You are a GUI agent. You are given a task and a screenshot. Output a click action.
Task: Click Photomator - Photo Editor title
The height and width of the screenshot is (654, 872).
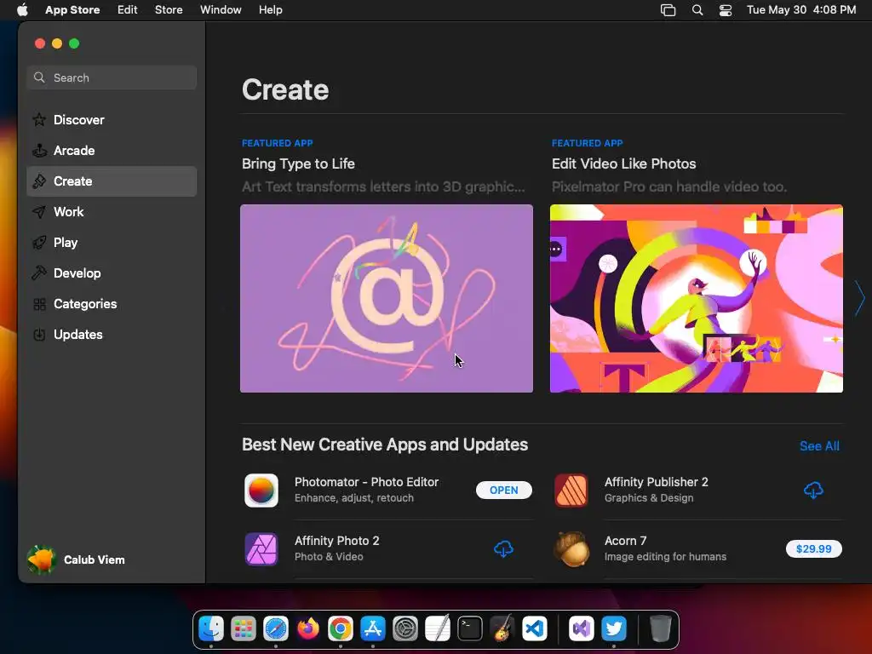click(x=366, y=482)
